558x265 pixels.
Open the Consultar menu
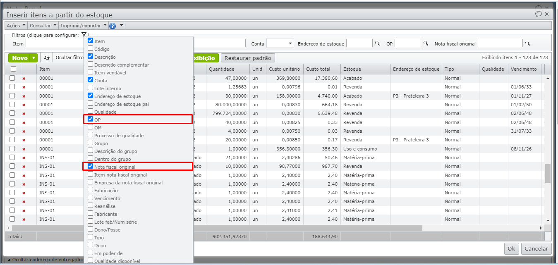click(43, 26)
